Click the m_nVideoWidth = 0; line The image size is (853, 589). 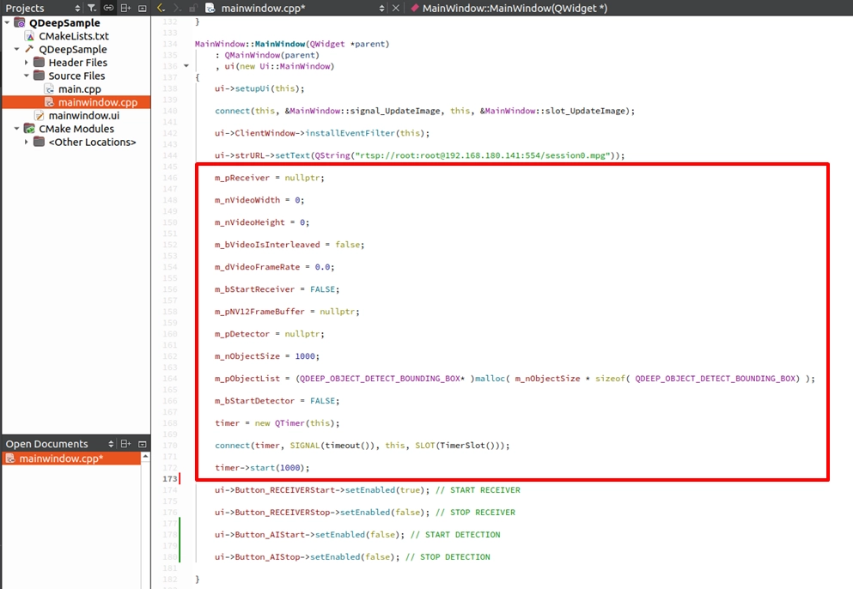tap(259, 199)
